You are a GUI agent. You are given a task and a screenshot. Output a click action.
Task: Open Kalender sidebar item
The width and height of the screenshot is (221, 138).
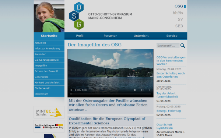[49, 54]
